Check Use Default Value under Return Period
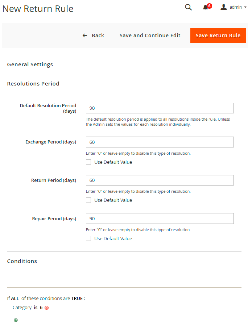Image resolution: width=248 pixels, height=329 pixels. coord(88,200)
